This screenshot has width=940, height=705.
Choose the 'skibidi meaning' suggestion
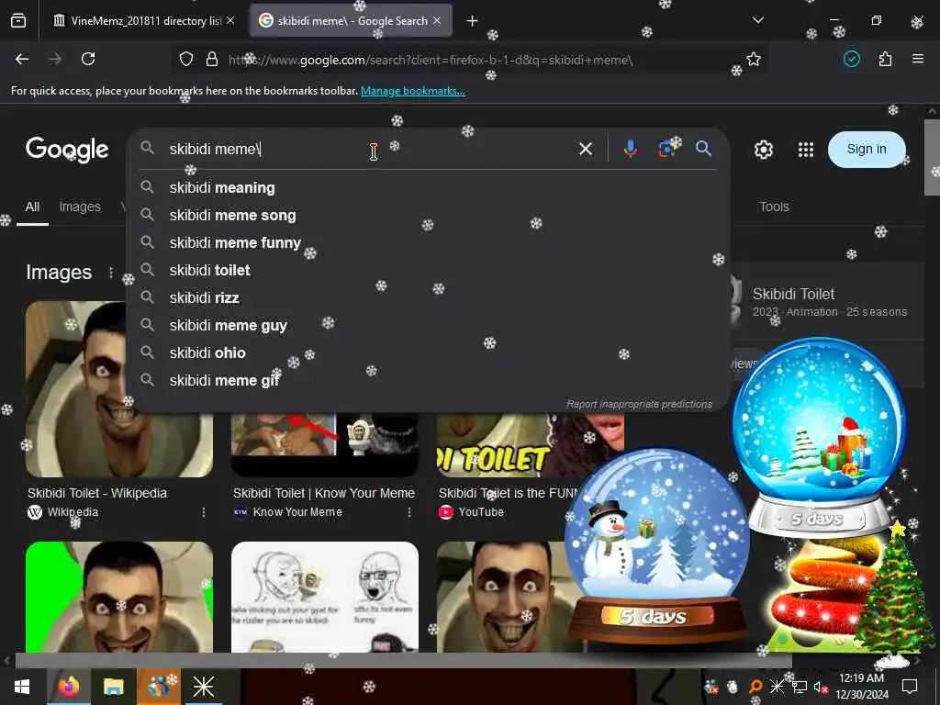tap(428, 187)
